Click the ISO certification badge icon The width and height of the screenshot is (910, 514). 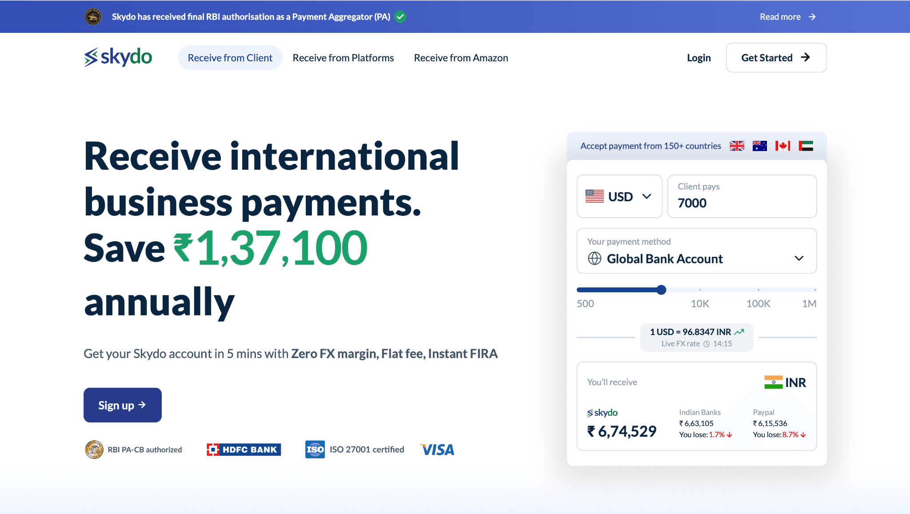[315, 450]
